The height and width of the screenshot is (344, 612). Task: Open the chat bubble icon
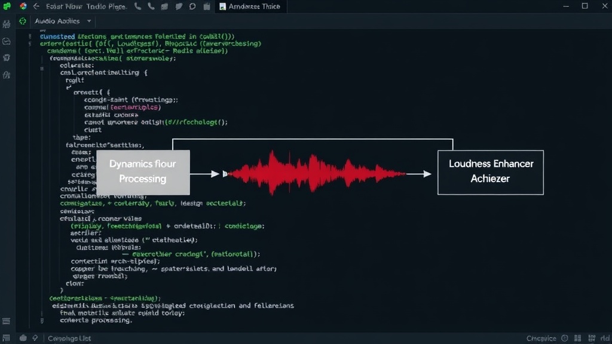(192, 7)
